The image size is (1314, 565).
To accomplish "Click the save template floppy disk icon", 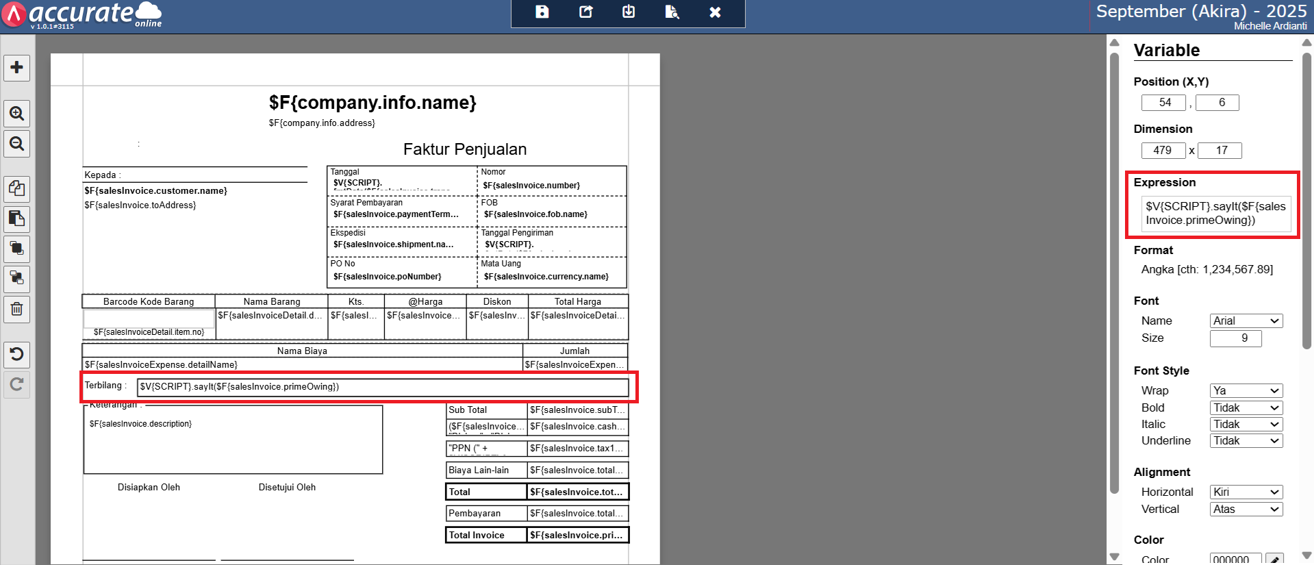I will click(x=542, y=12).
